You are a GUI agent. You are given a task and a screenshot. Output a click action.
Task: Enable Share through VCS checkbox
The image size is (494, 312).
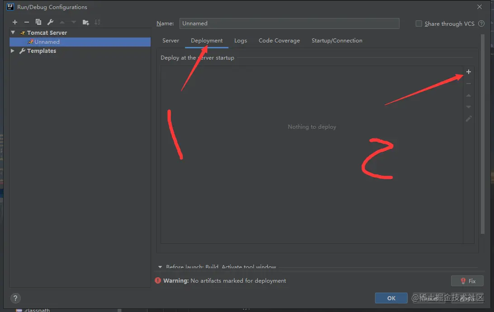click(419, 23)
